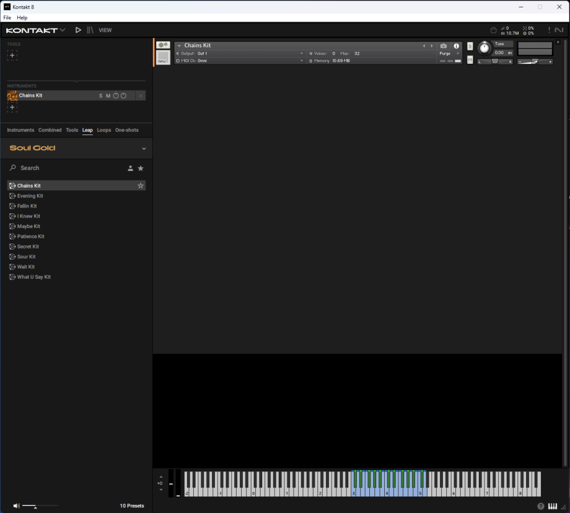Open the KONTAKT logo main dropdown
Screen dimensions: 570x513
pos(35,30)
